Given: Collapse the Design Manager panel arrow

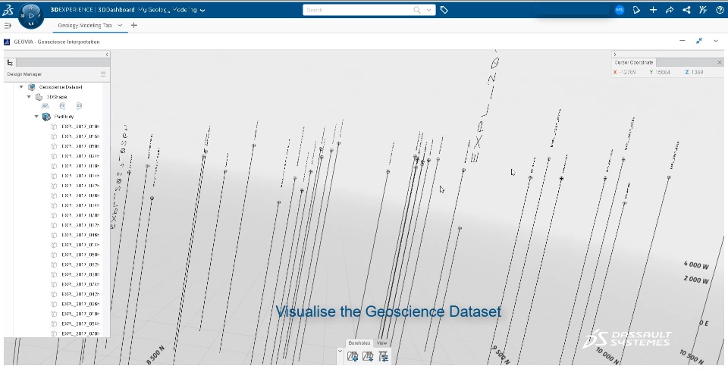Looking at the screenshot, I should pyautogui.click(x=107, y=55).
